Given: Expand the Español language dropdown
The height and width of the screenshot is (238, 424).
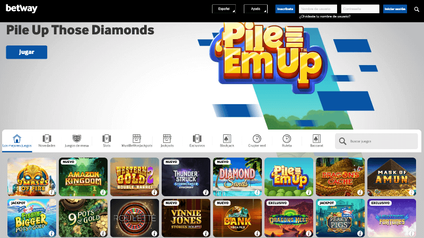Looking at the screenshot, I should (x=224, y=9).
